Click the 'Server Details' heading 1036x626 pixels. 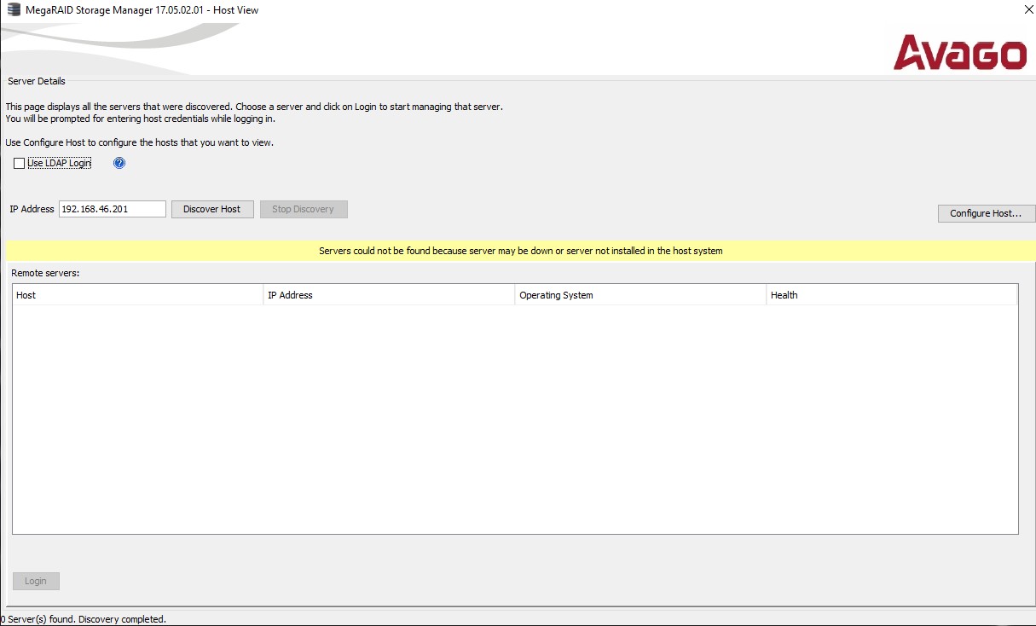pyautogui.click(x=37, y=81)
